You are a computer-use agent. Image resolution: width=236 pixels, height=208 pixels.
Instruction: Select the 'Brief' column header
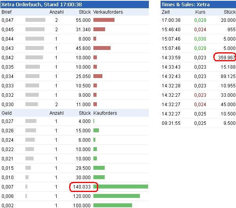(7, 12)
